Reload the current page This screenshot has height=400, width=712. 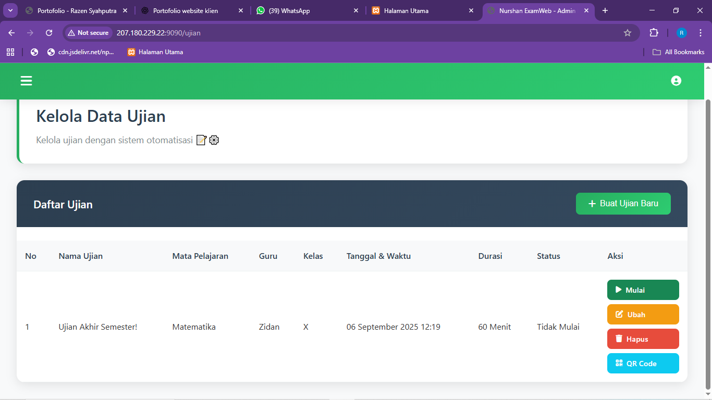pos(48,32)
